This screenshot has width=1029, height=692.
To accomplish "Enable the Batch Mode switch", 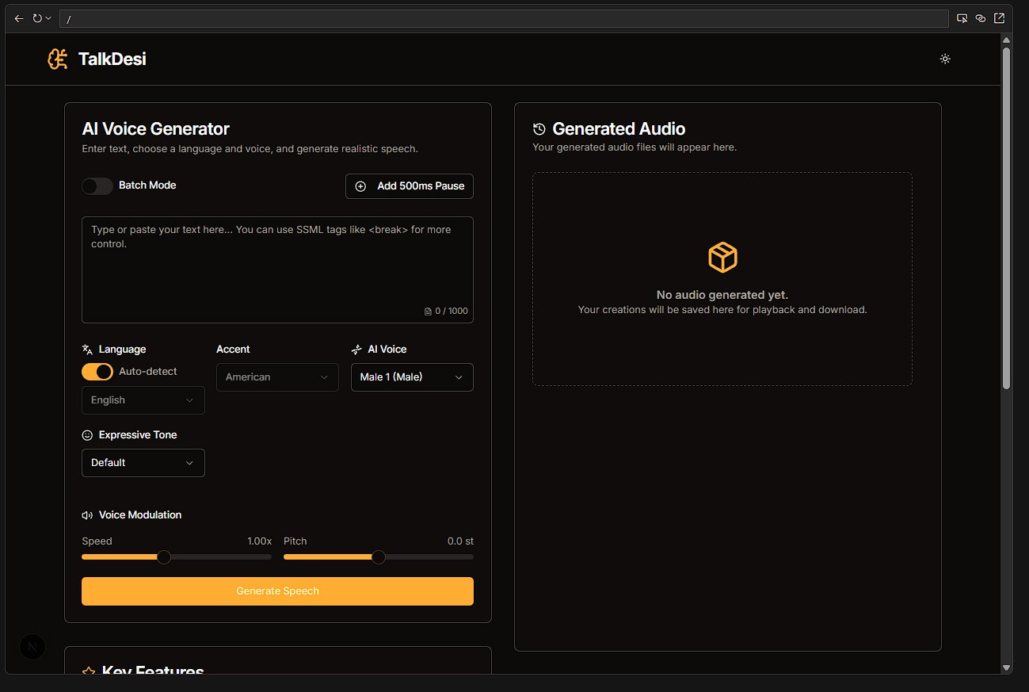I will point(97,186).
